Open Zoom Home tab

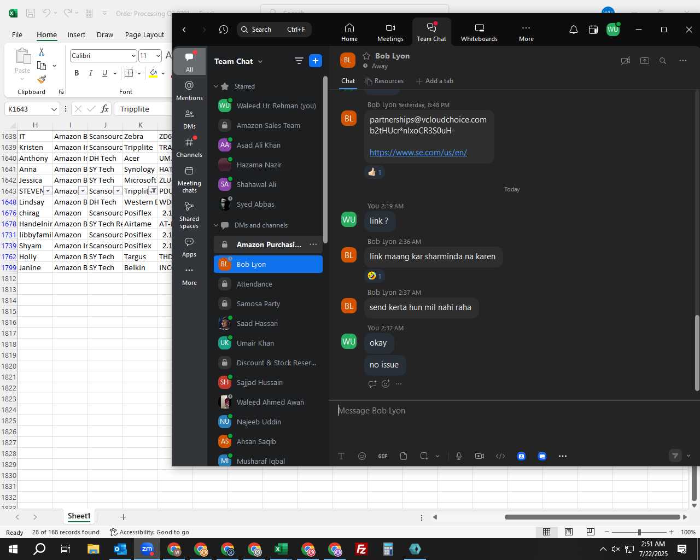click(x=349, y=32)
